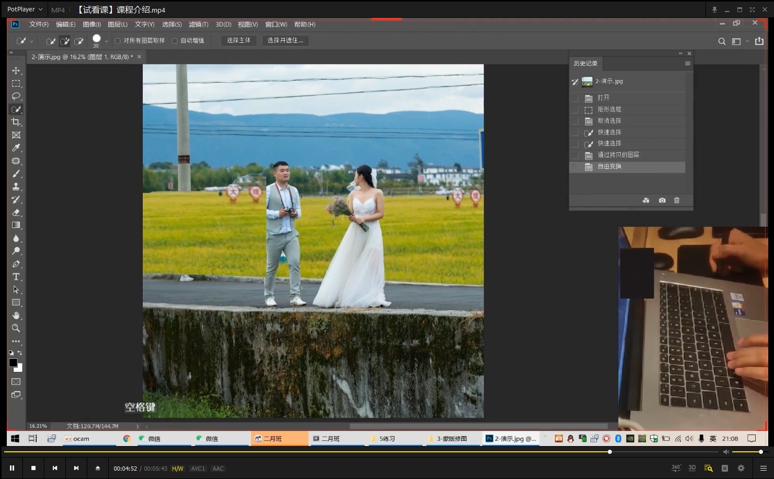Open the brush size picker dropdown
Viewport: 774px width, 479px height.
tap(107, 41)
